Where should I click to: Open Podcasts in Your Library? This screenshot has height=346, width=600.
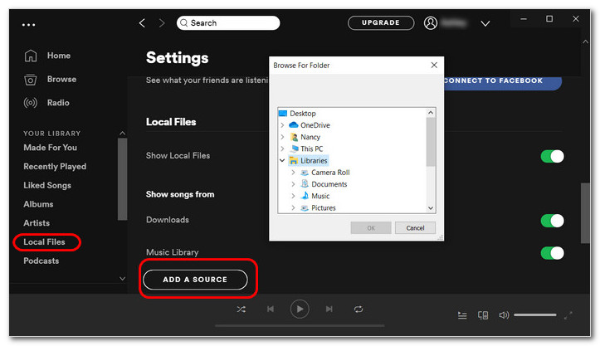[x=41, y=261]
